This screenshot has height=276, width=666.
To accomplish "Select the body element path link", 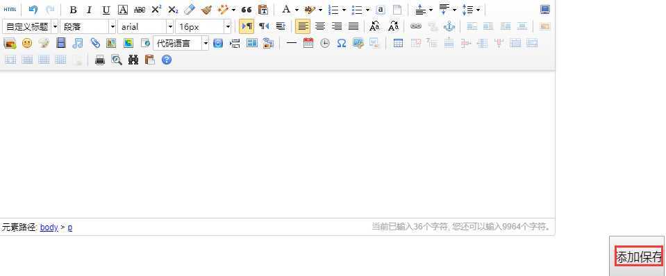I will tap(49, 227).
